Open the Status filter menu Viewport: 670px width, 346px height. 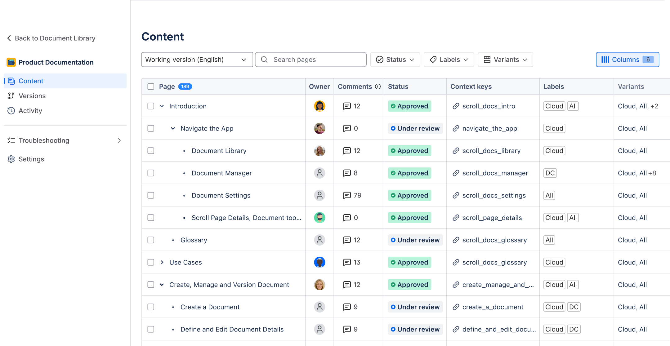[395, 60]
